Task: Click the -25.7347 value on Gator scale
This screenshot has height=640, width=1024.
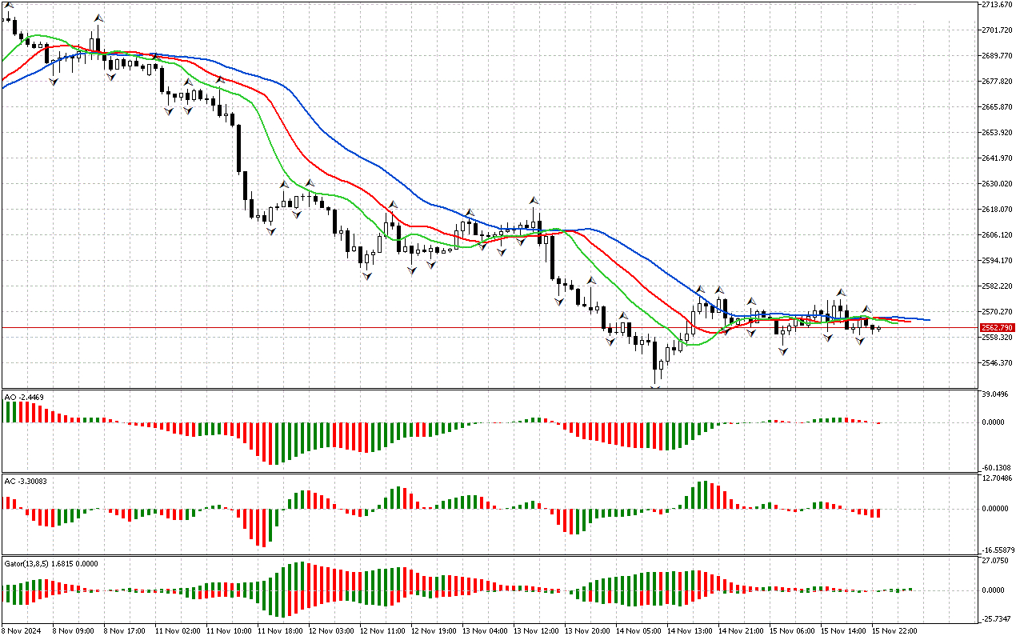Action: (996, 620)
